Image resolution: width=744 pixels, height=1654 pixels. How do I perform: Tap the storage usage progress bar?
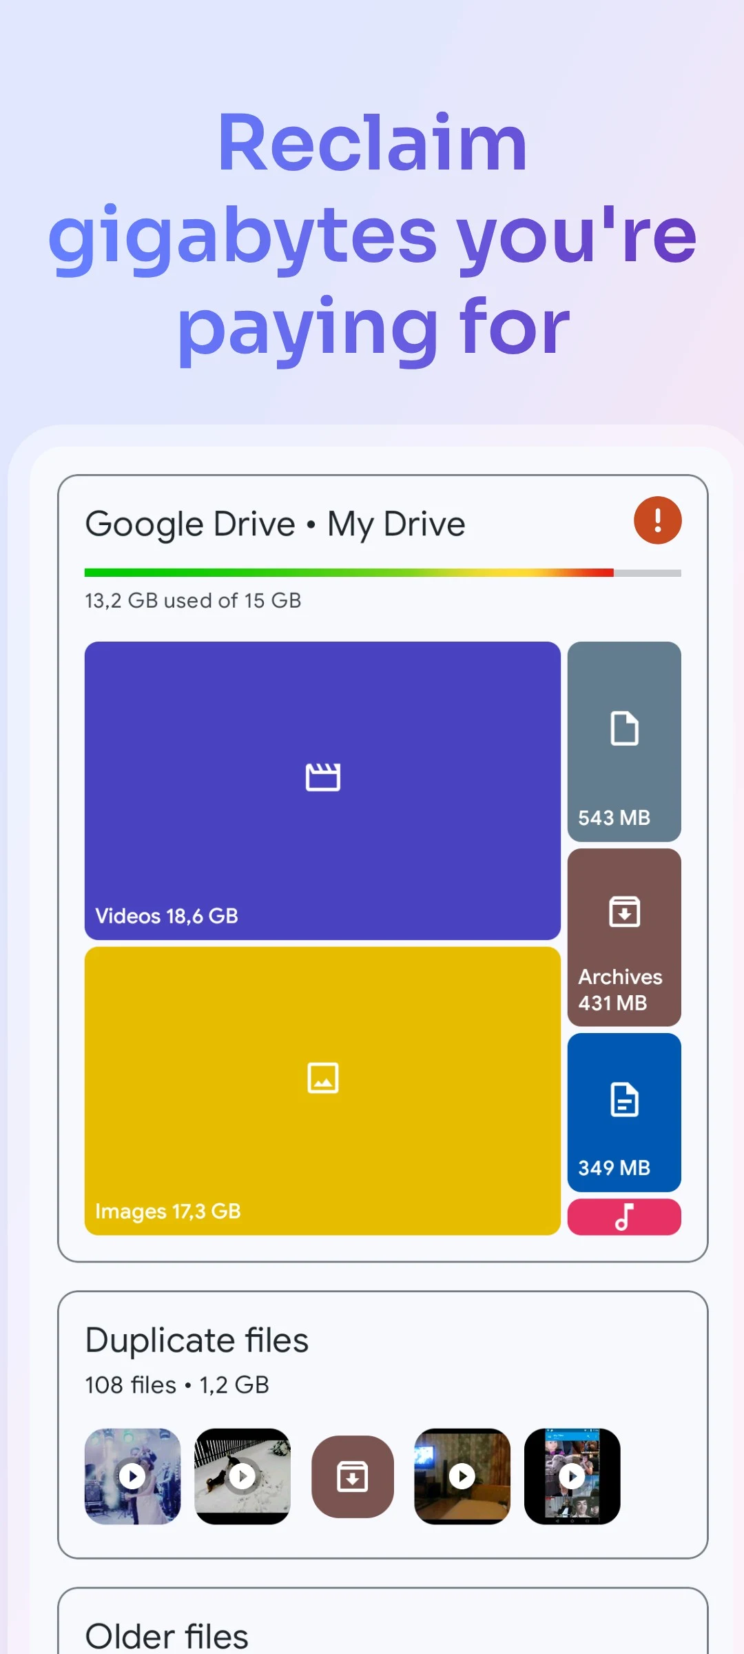point(383,573)
